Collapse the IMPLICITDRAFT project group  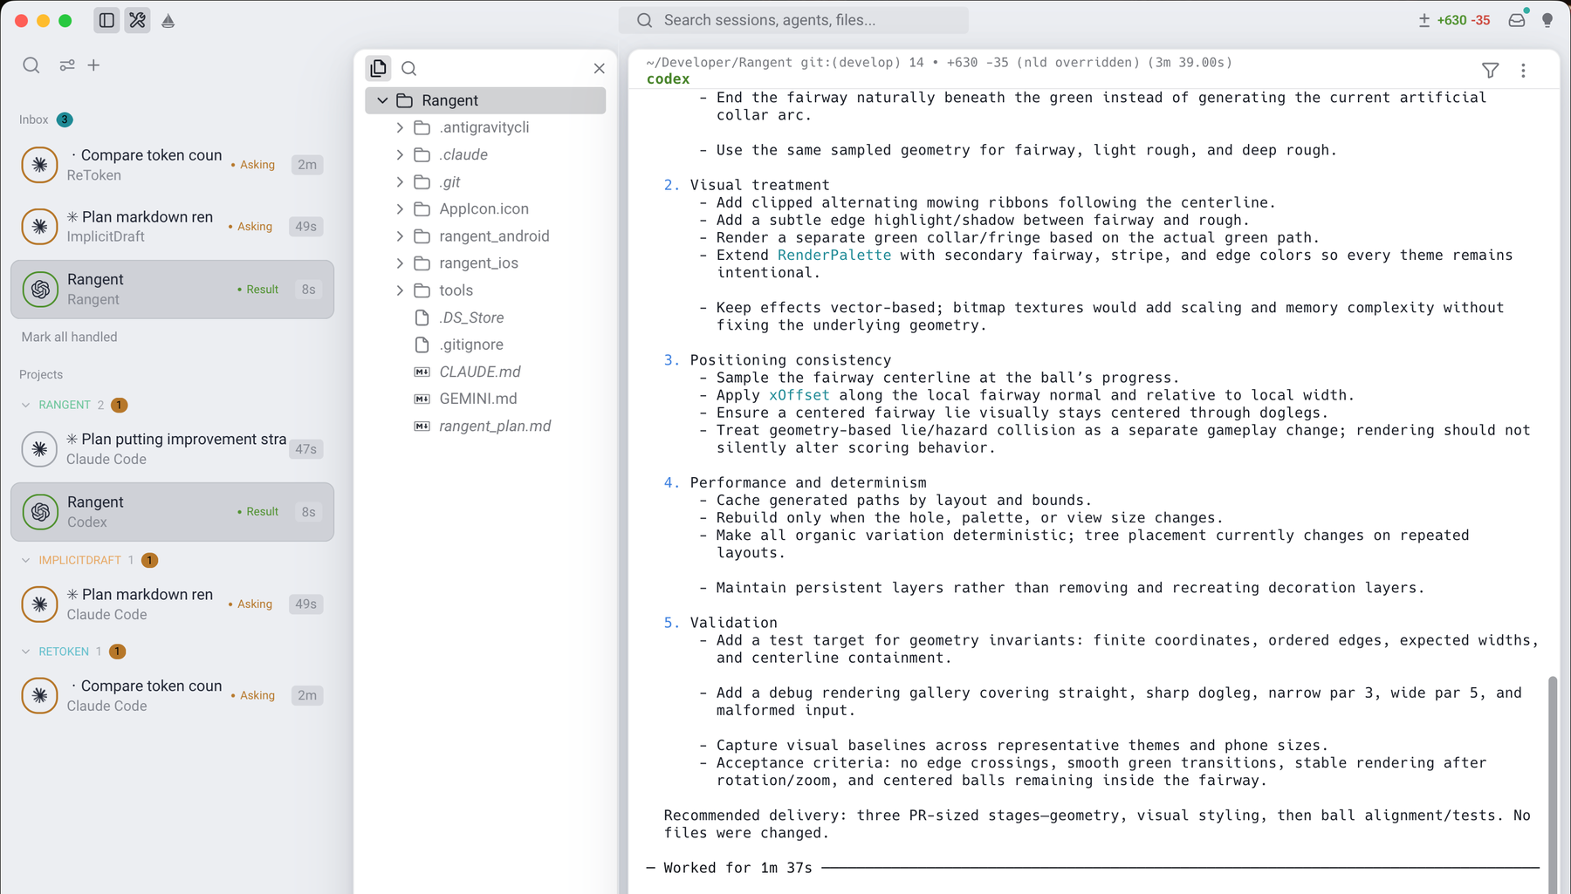pos(26,560)
